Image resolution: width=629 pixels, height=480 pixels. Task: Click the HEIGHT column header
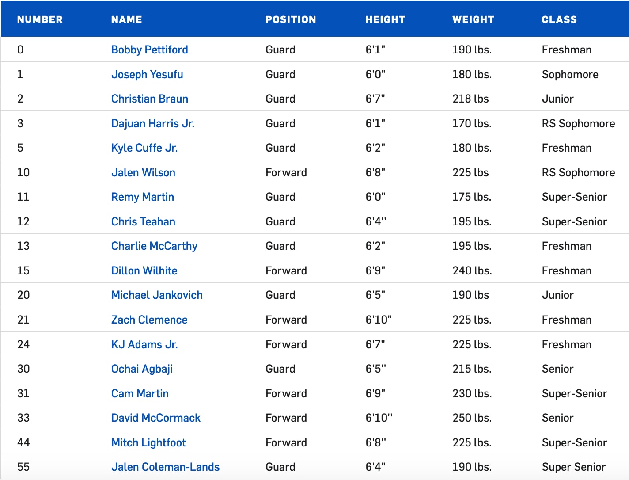385,19
